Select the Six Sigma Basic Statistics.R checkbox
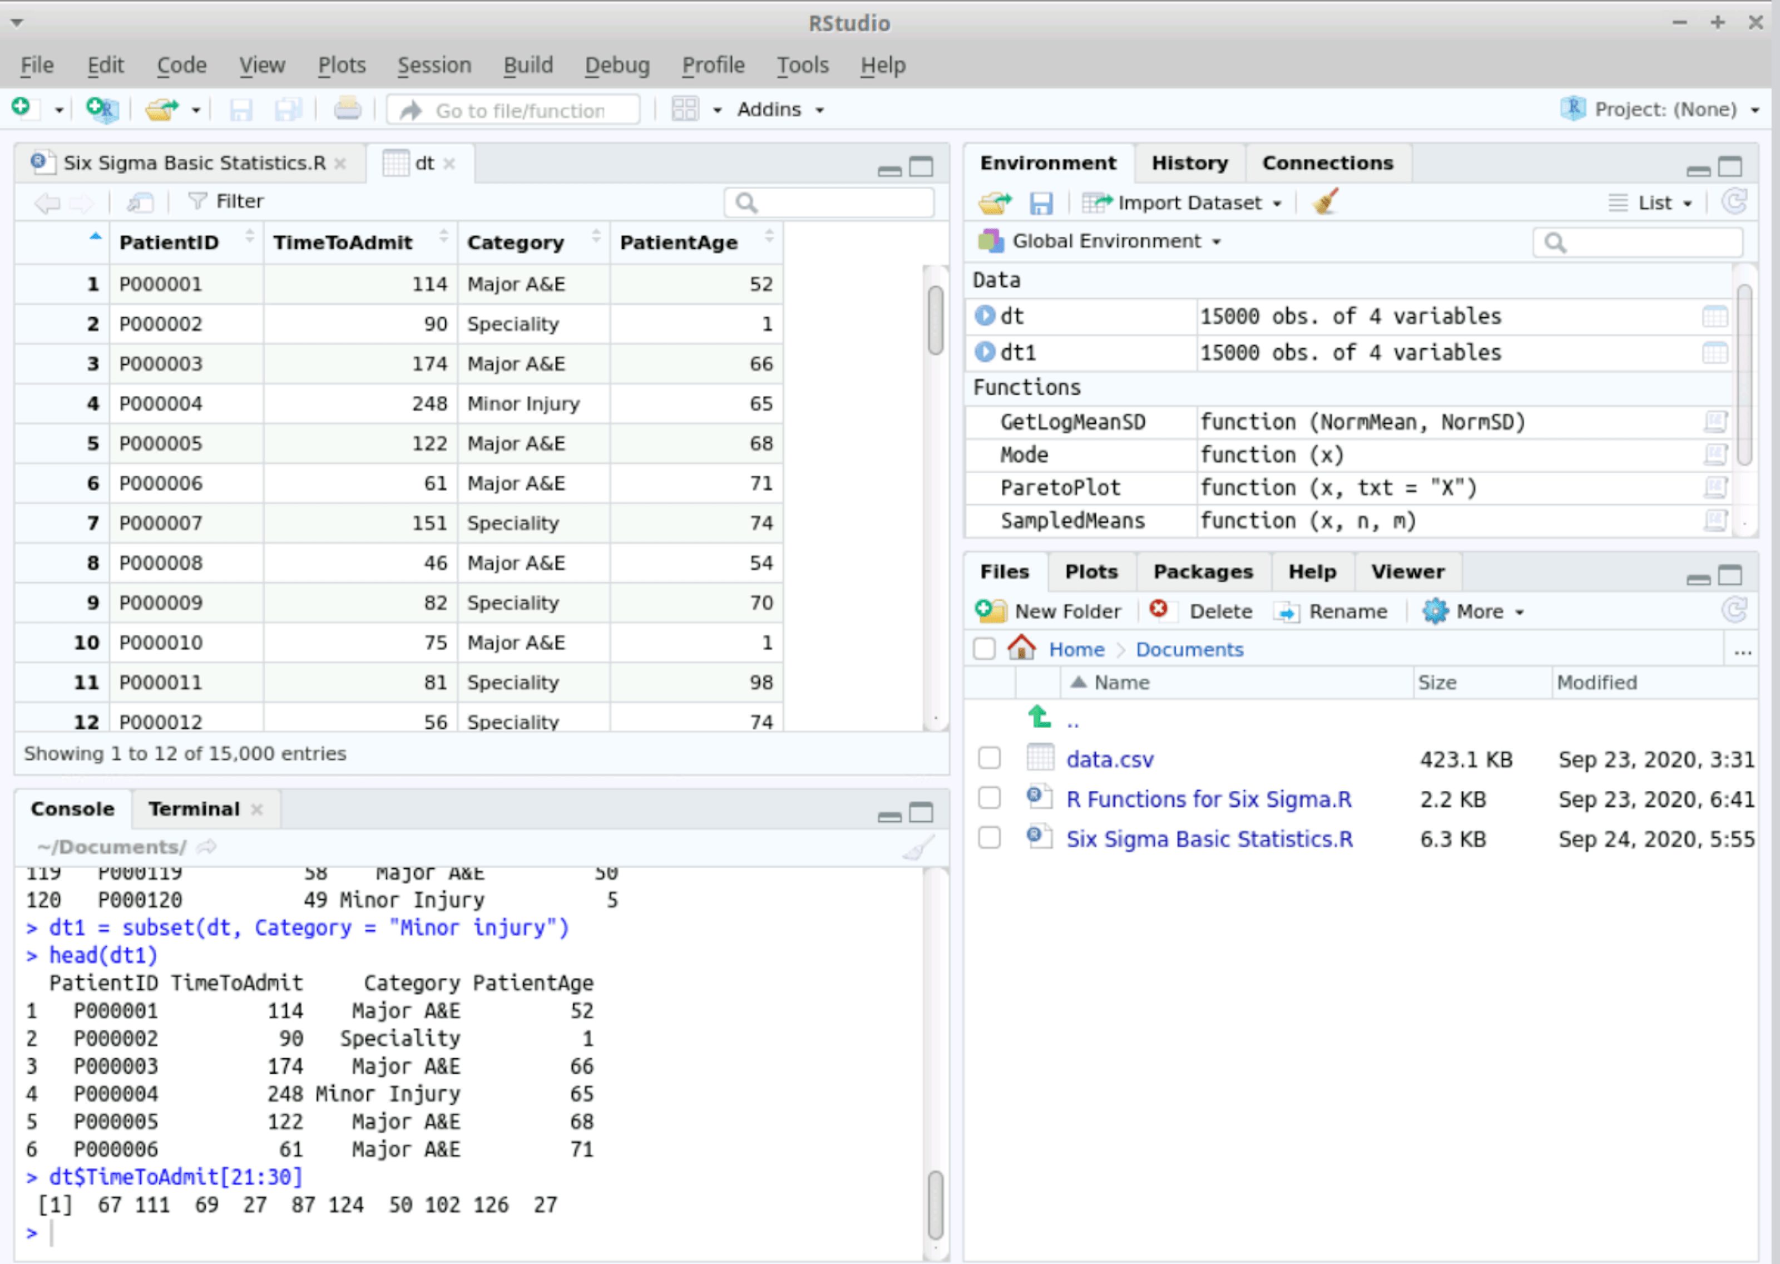 (989, 838)
